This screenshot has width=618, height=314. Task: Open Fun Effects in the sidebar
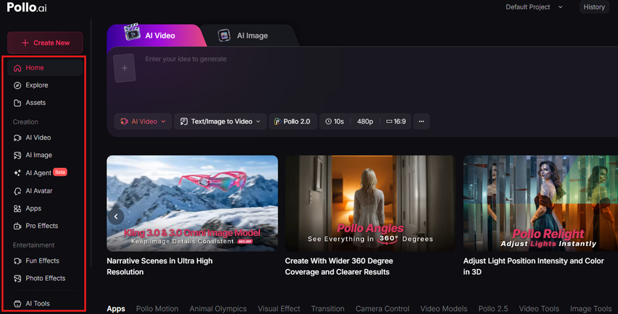(x=42, y=260)
